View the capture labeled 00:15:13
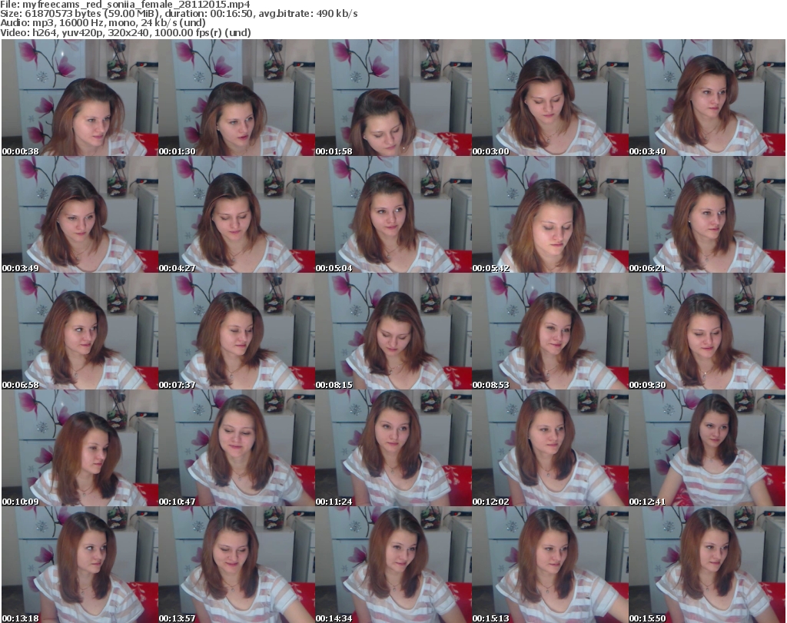Image resolution: width=787 pixels, height=623 pixels. pos(550,565)
